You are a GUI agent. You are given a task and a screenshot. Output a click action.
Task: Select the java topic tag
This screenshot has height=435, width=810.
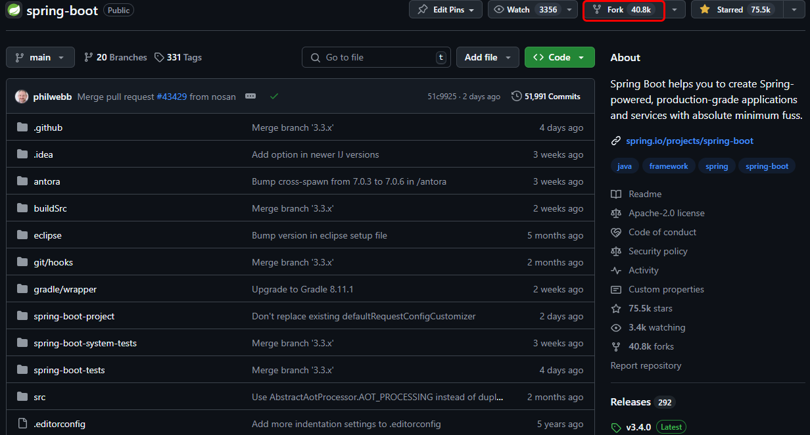(625, 166)
